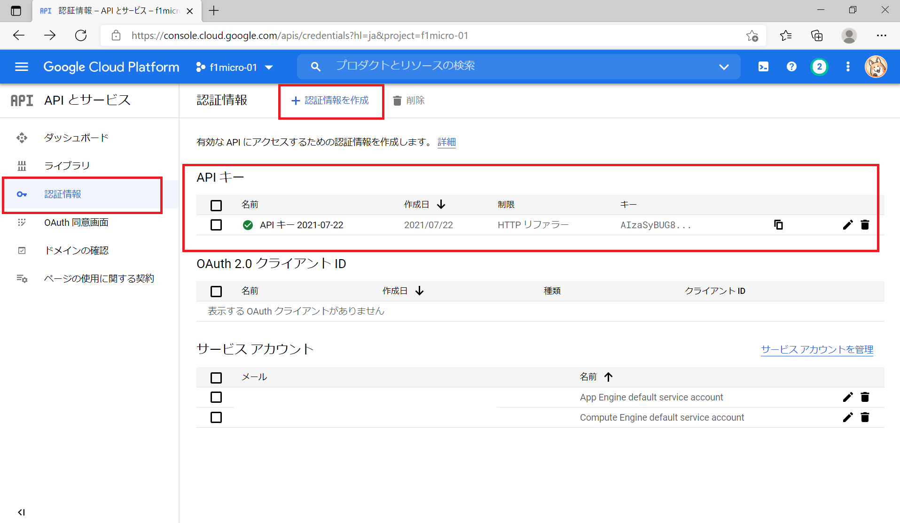Sort OAuth clients by 作成日 column
The width and height of the screenshot is (900, 523).
pos(403,291)
